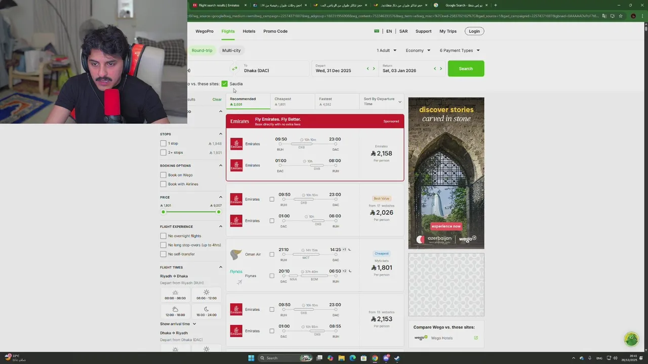The image size is (648, 364).
Task: Open Sort By Departure Time dropdown
Action: (382, 102)
